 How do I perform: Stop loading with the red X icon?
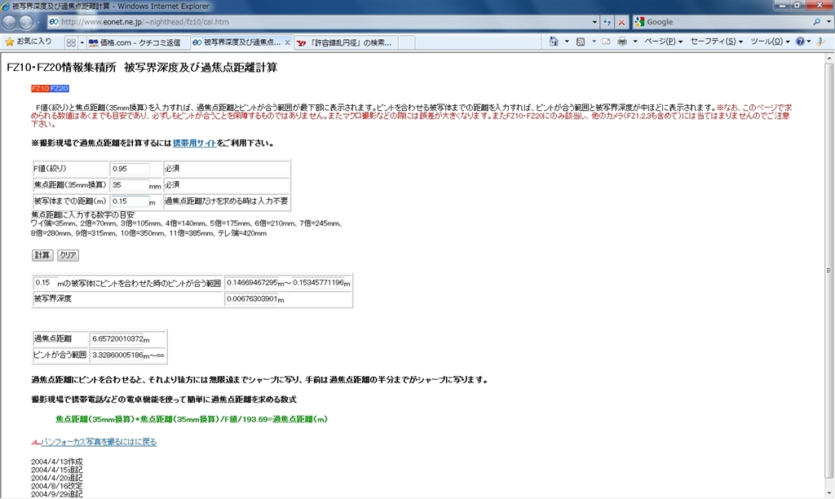pos(621,22)
